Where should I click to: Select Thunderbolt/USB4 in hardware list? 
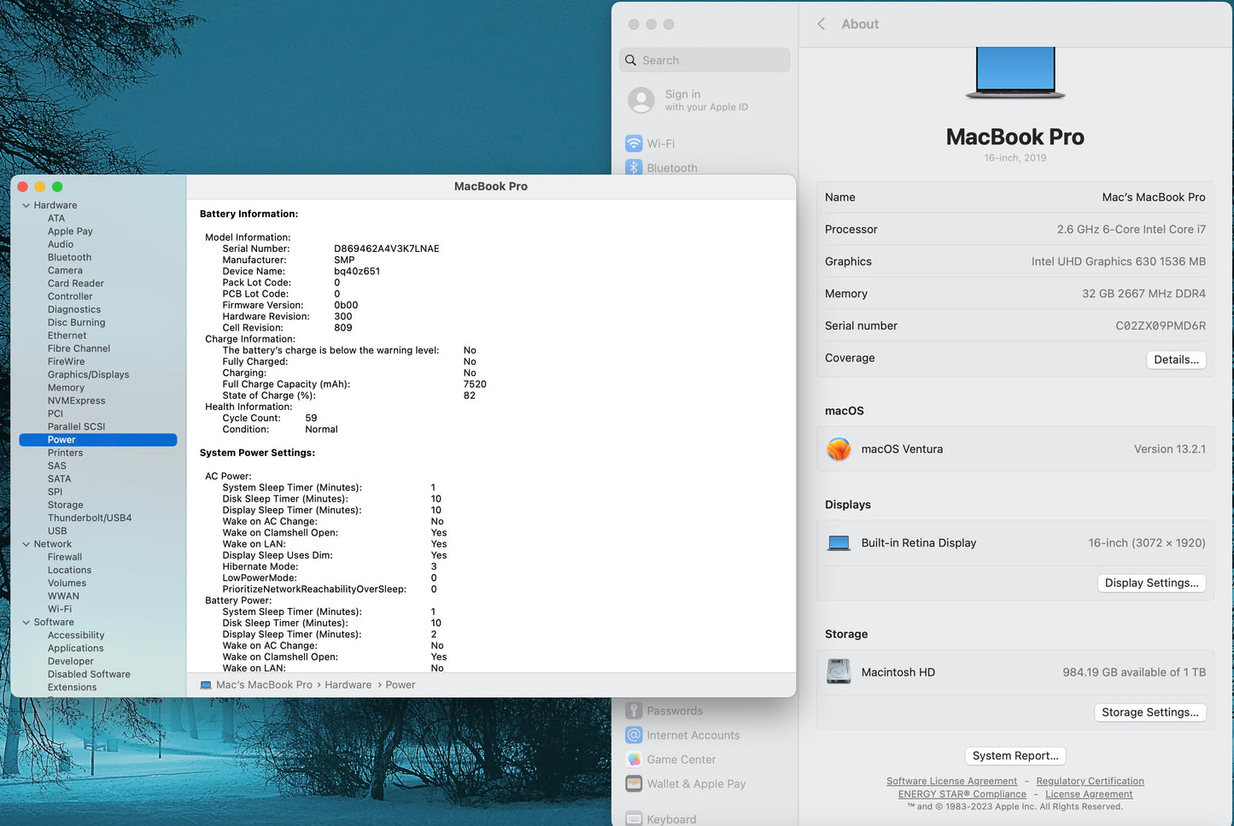(90, 518)
